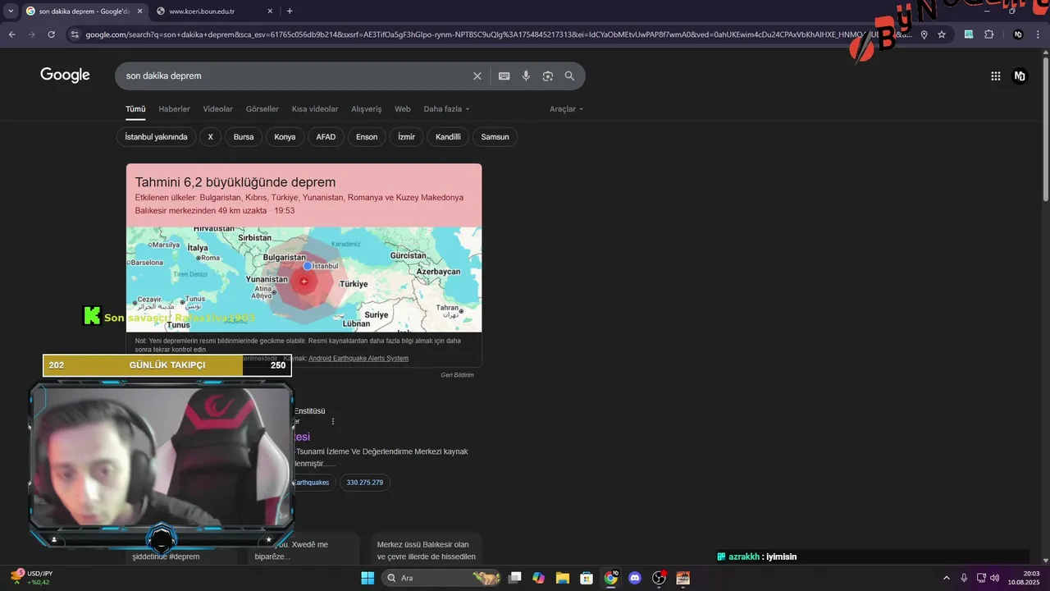
Task: View site information icon in address bar
Action: [75, 34]
